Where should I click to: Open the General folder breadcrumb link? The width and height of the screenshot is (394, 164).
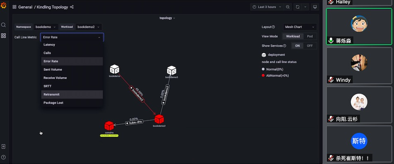[x=25, y=7]
